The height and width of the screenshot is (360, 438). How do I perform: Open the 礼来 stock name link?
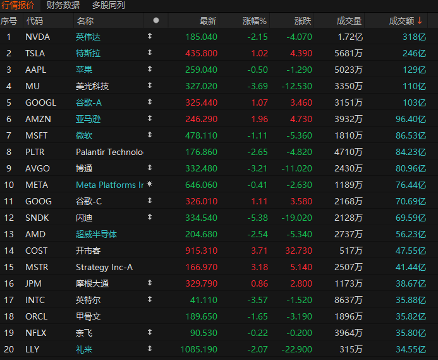click(x=84, y=349)
